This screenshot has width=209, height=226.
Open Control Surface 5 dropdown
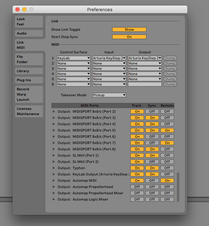[73, 79]
